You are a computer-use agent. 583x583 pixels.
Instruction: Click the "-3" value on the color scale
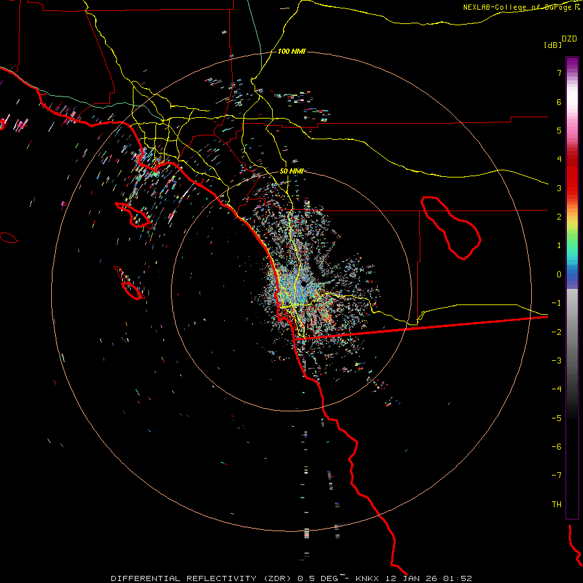(x=556, y=361)
